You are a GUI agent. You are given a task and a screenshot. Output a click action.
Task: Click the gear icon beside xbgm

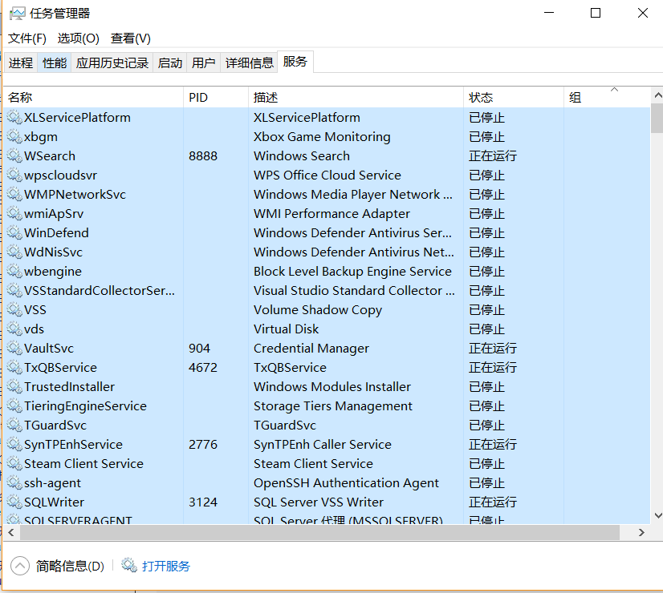tap(14, 136)
